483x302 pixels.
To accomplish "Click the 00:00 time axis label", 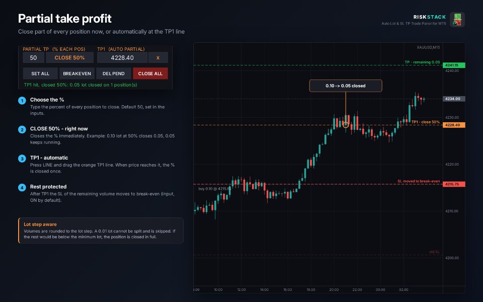I will tap(380, 290).
